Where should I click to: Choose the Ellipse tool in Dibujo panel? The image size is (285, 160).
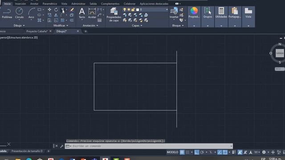tap(39, 15)
